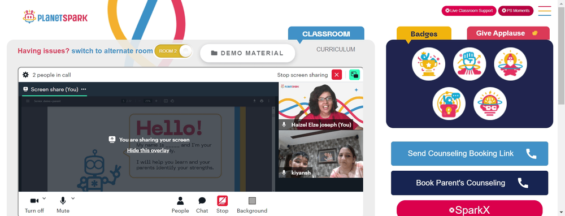Toggle the Room 2 switch
Screen dimensions: 565x216
[x=173, y=51]
